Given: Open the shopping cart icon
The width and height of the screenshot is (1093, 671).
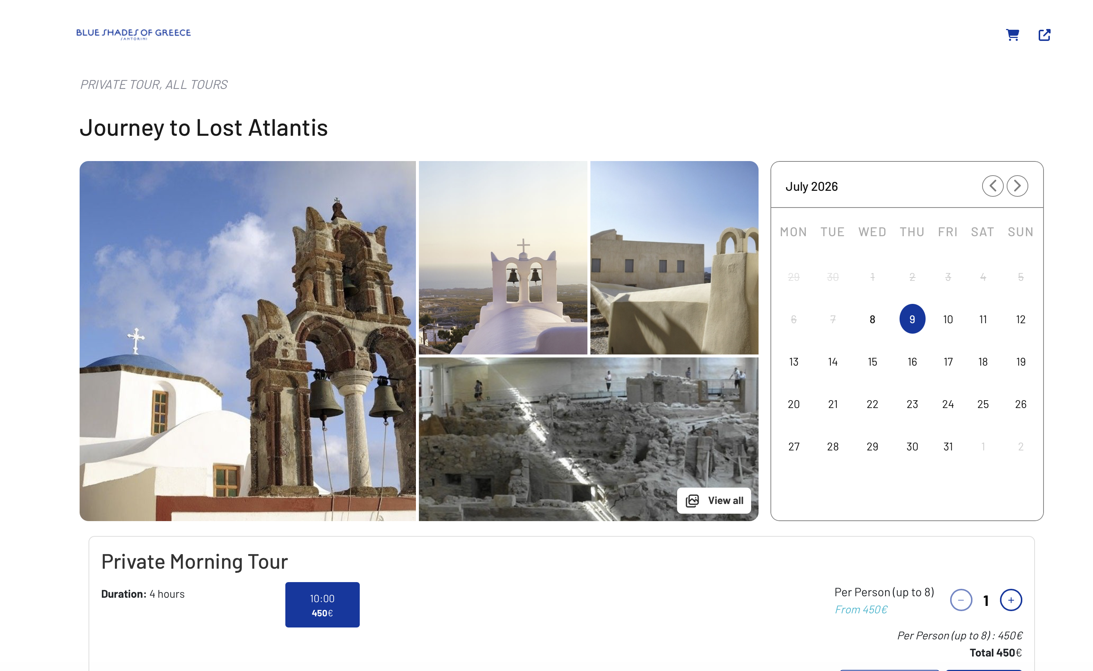Looking at the screenshot, I should pyautogui.click(x=1012, y=35).
